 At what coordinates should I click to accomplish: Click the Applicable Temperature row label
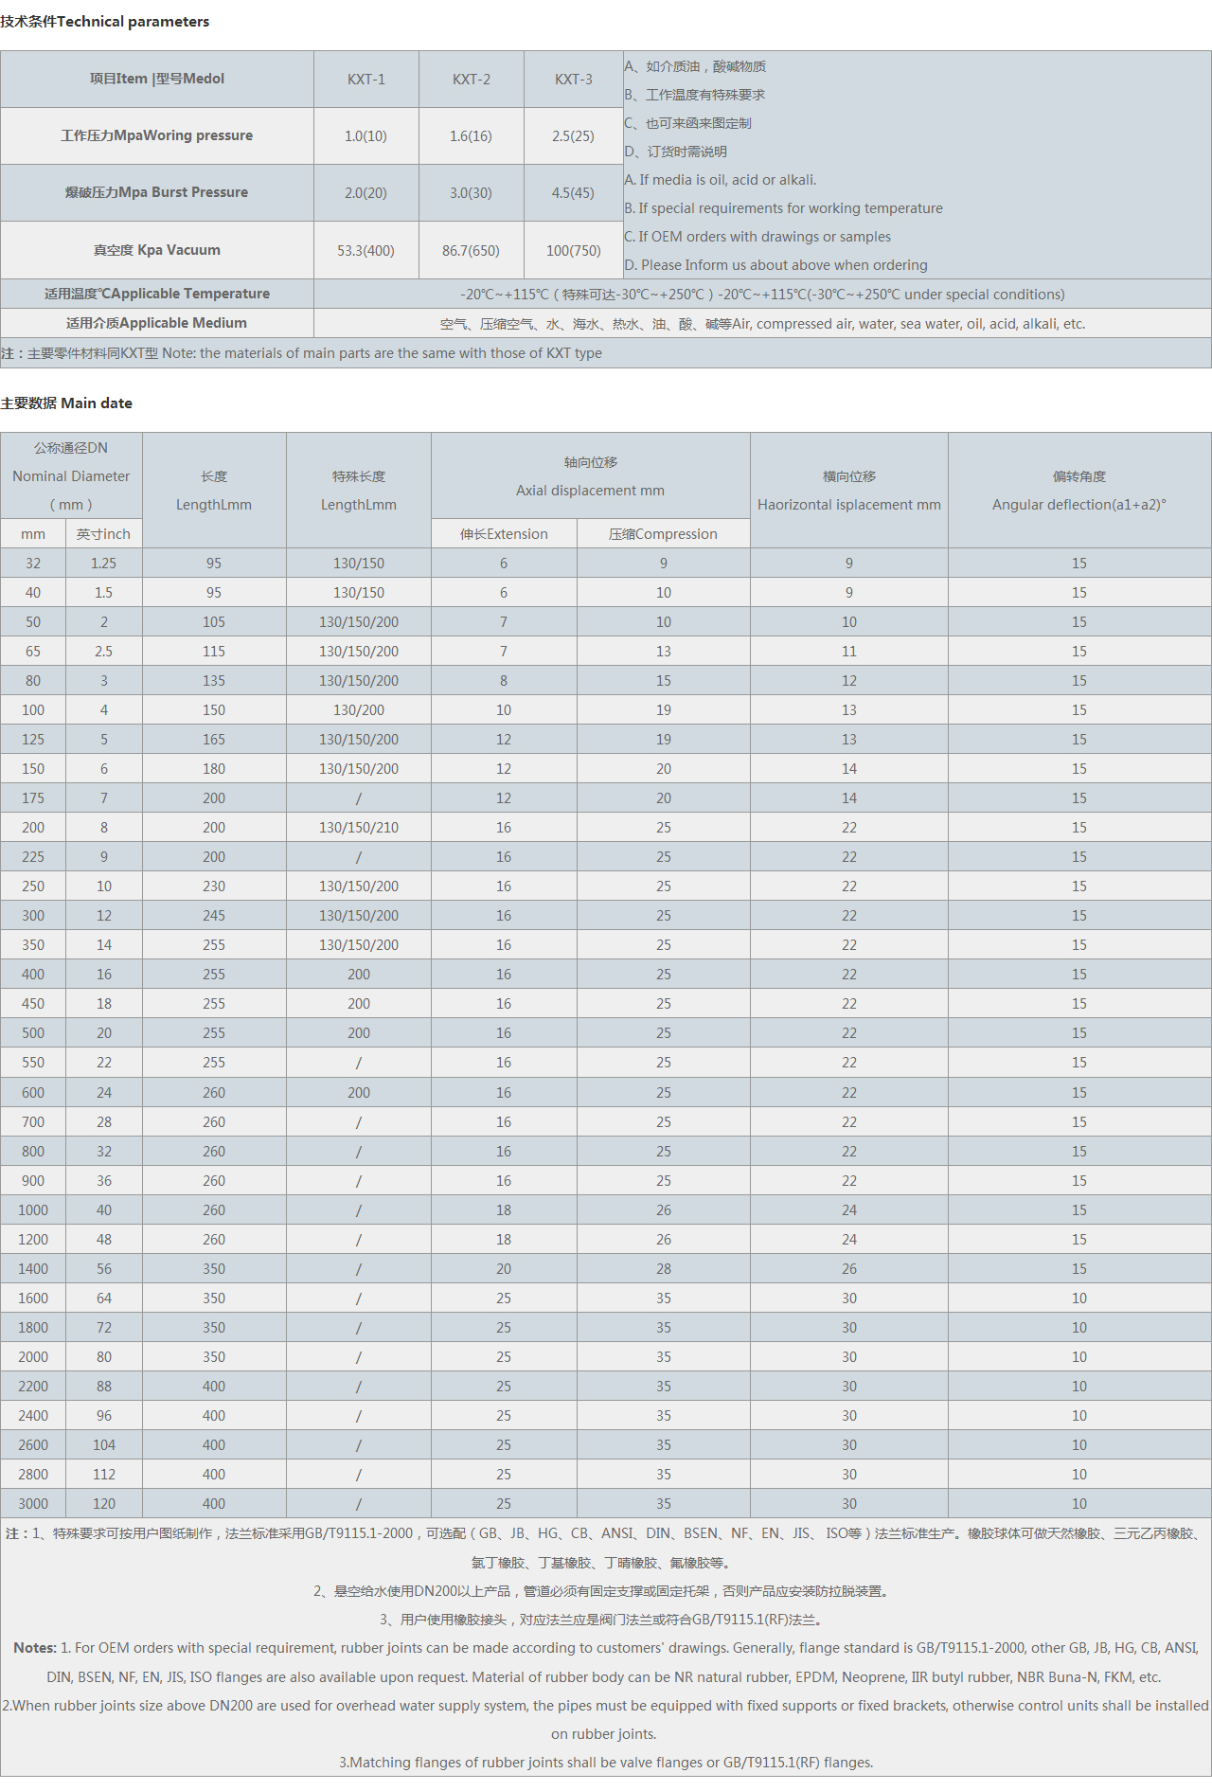pos(156,295)
